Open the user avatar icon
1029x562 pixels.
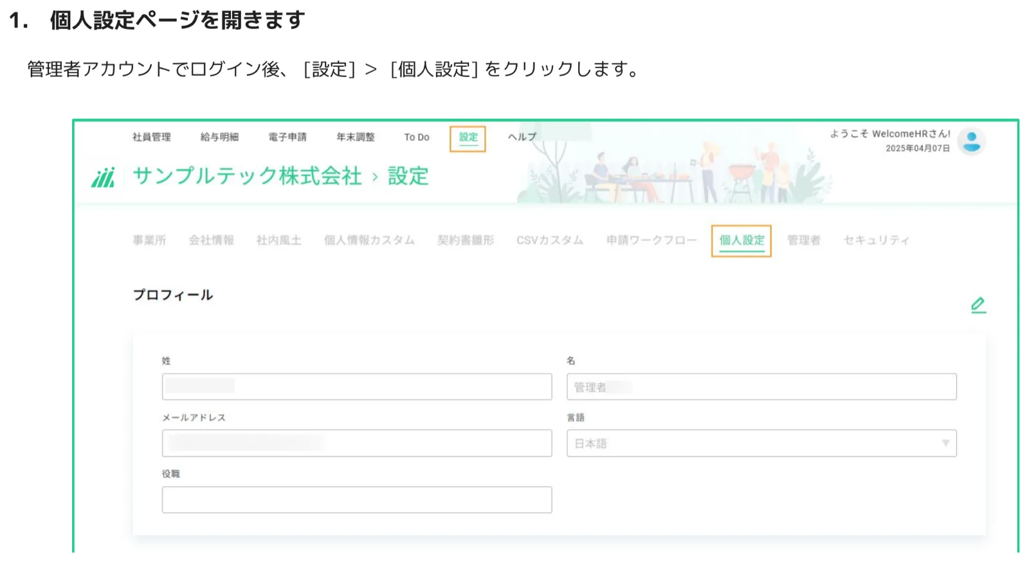972,141
